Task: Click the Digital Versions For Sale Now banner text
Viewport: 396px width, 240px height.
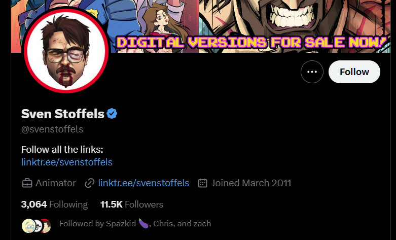Action: (252, 42)
